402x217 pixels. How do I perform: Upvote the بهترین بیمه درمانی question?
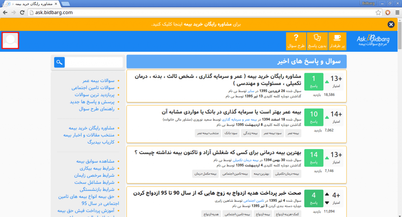(327, 158)
